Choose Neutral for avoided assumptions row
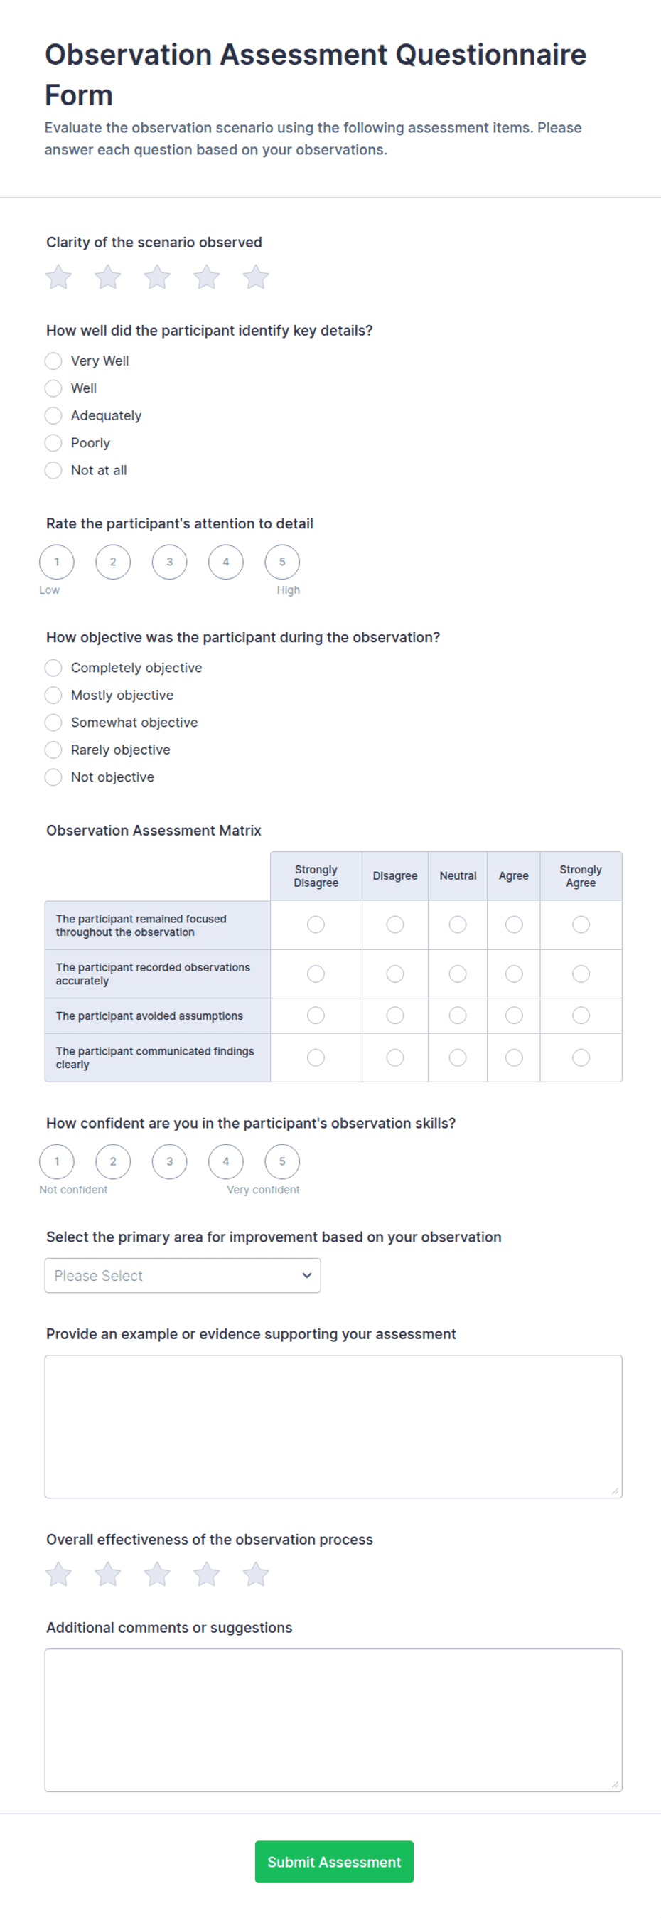Image resolution: width=661 pixels, height=1918 pixels. pos(458,1016)
